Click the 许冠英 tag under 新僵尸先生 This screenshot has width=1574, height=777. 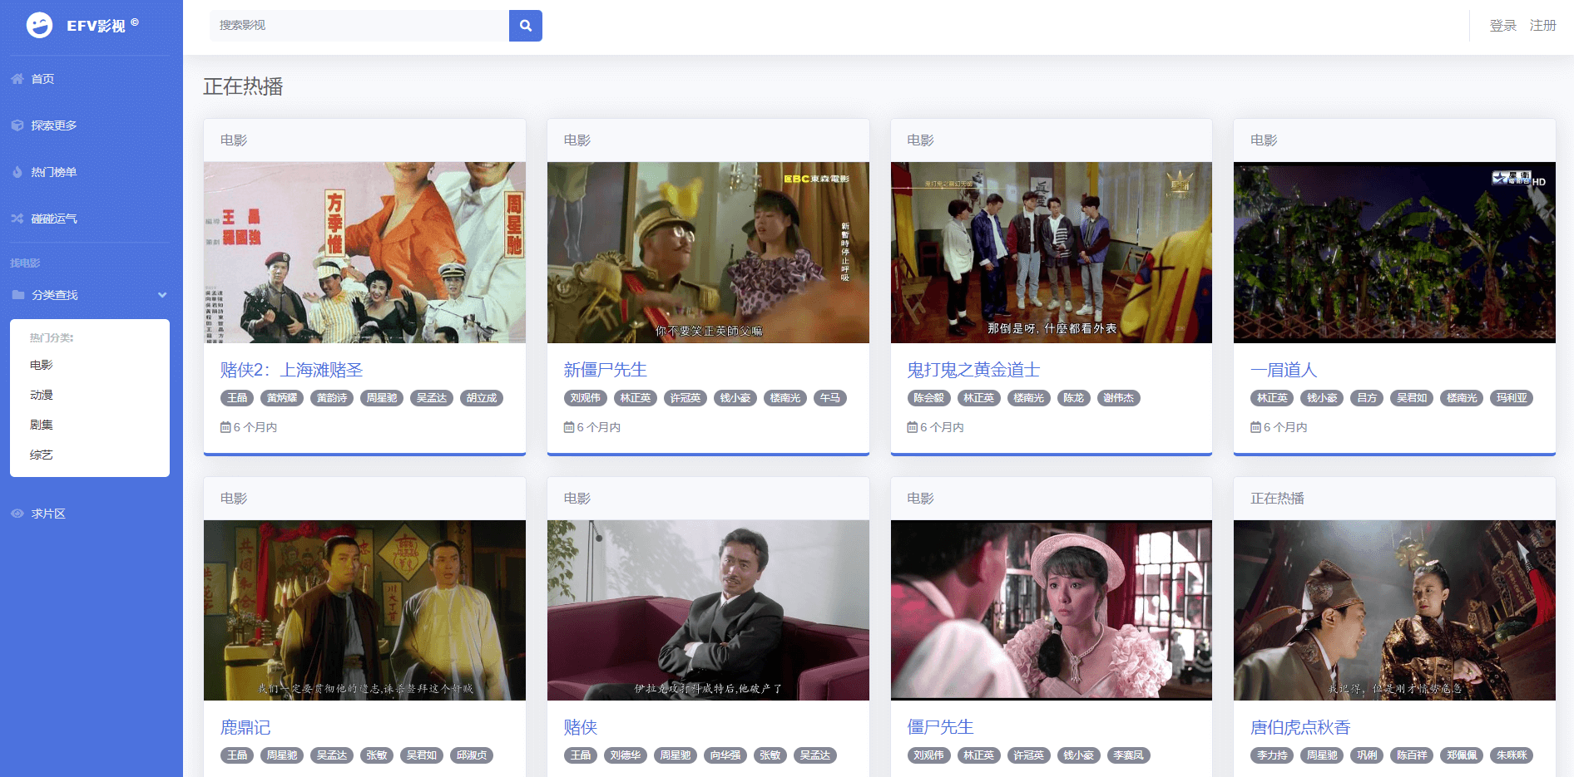(x=686, y=398)
